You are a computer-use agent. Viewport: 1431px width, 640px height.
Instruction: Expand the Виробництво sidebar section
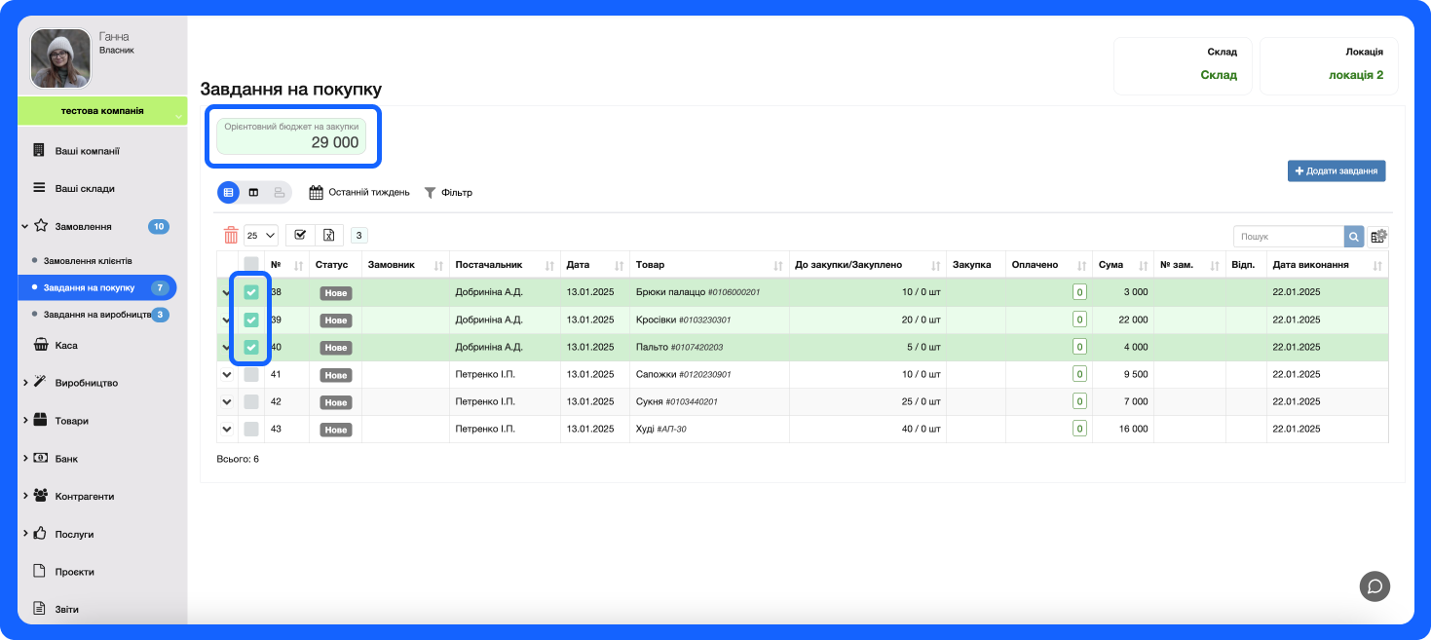86,383
